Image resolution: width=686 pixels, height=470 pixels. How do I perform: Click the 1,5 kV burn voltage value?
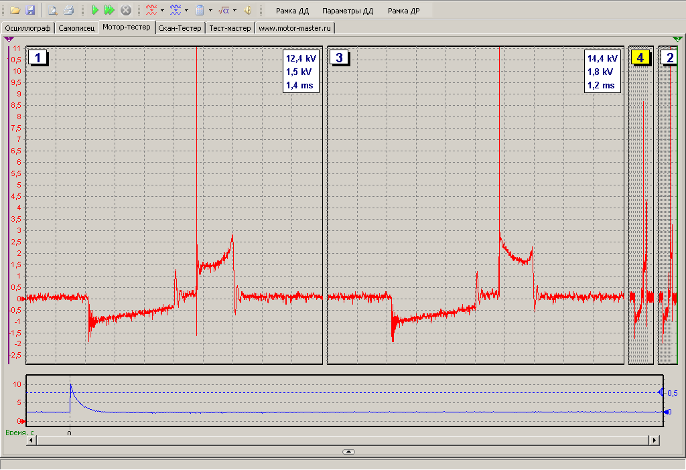coord(299,72)
